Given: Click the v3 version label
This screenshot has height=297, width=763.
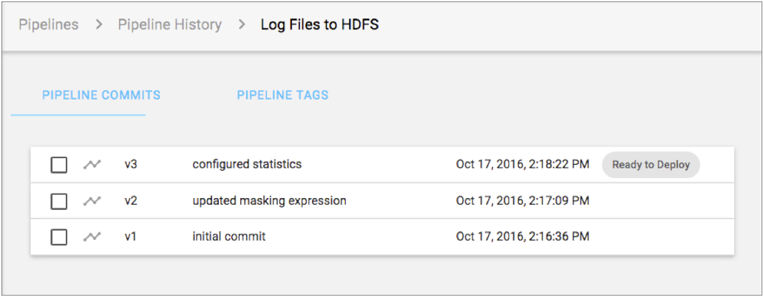Looking at the screenshot, I should (x=131, y=164).
